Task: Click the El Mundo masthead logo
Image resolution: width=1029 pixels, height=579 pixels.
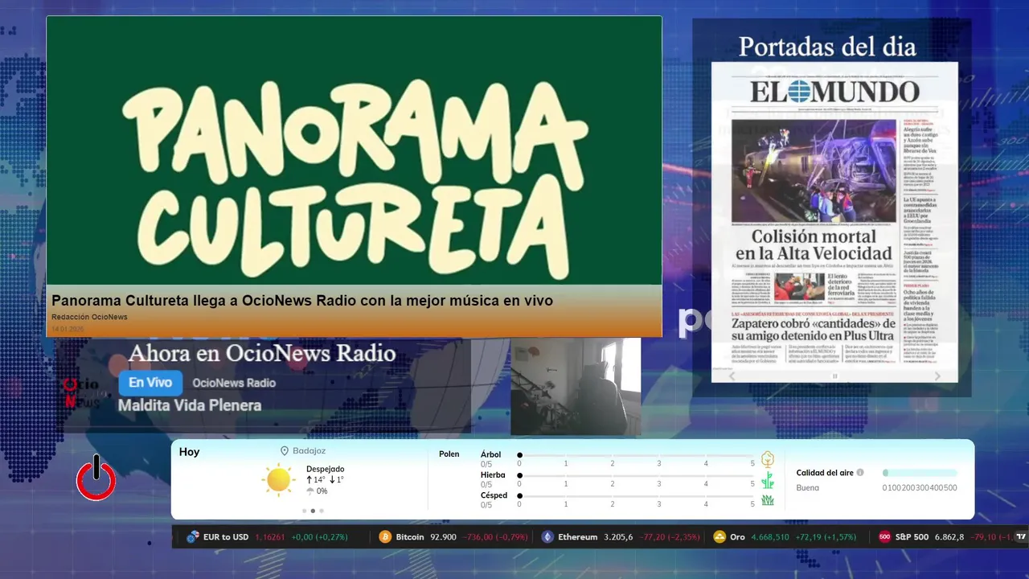Action: [x=834, y=92]
